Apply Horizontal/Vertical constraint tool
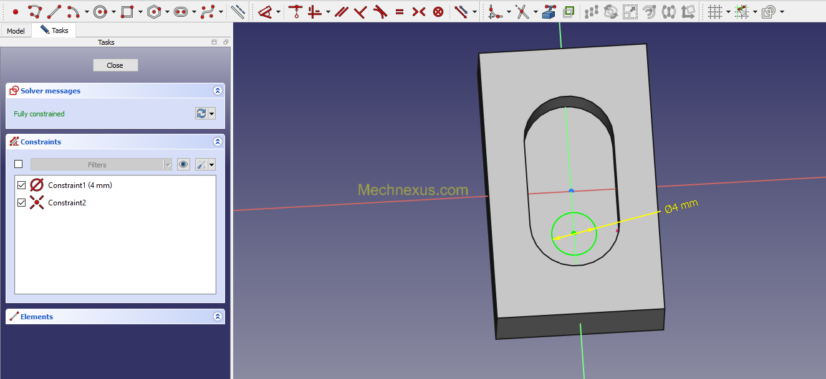 pyautogui.click(x=315, y=11)
